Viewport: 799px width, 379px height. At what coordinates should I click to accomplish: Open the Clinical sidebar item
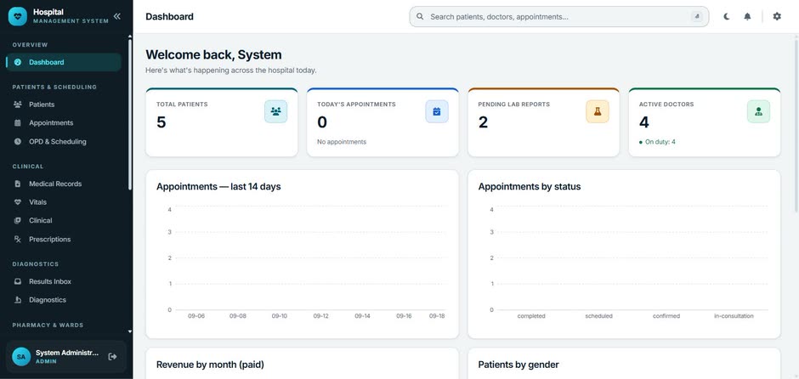click(x=64, y=221)
